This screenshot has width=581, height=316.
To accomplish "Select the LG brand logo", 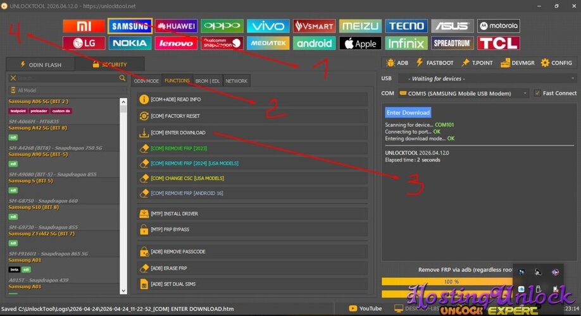I will click(84, 43).
